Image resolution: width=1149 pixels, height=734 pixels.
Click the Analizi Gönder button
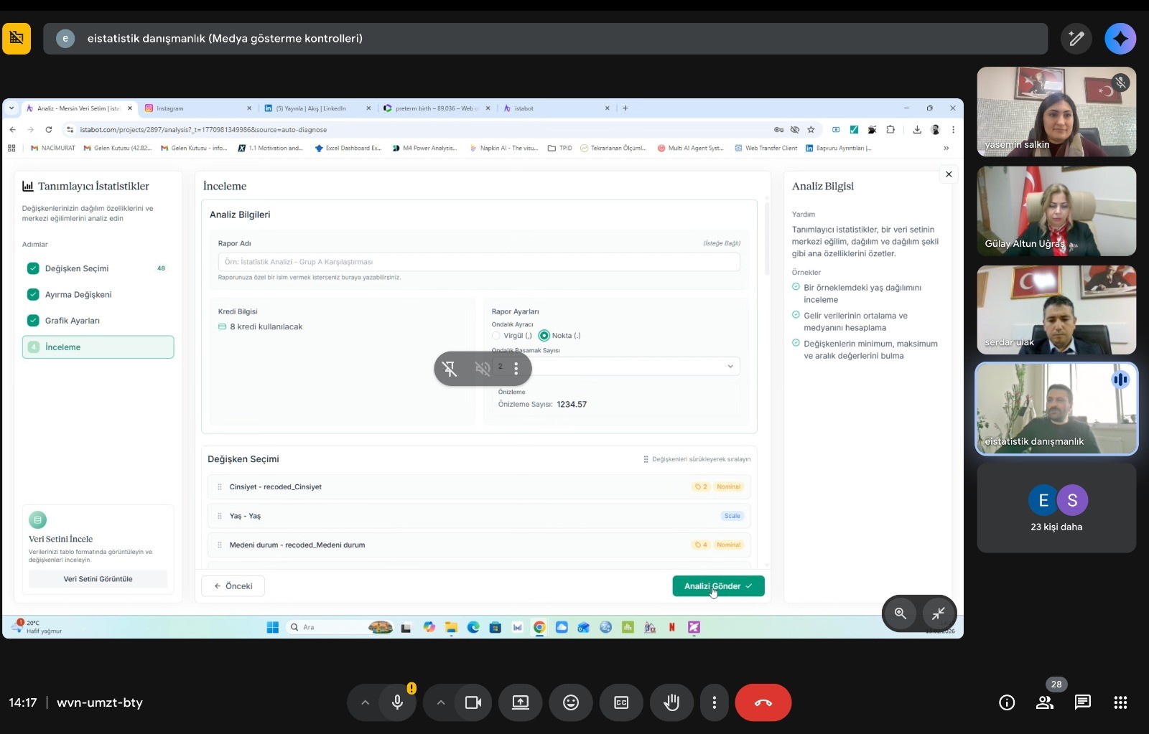pyautogui.click(x=718, y=586)
